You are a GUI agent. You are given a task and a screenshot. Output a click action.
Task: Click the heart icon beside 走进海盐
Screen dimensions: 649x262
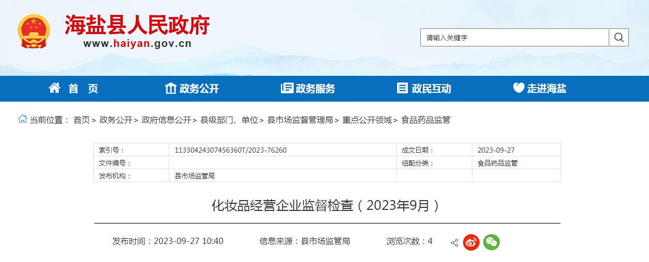(x=518, y=88)
